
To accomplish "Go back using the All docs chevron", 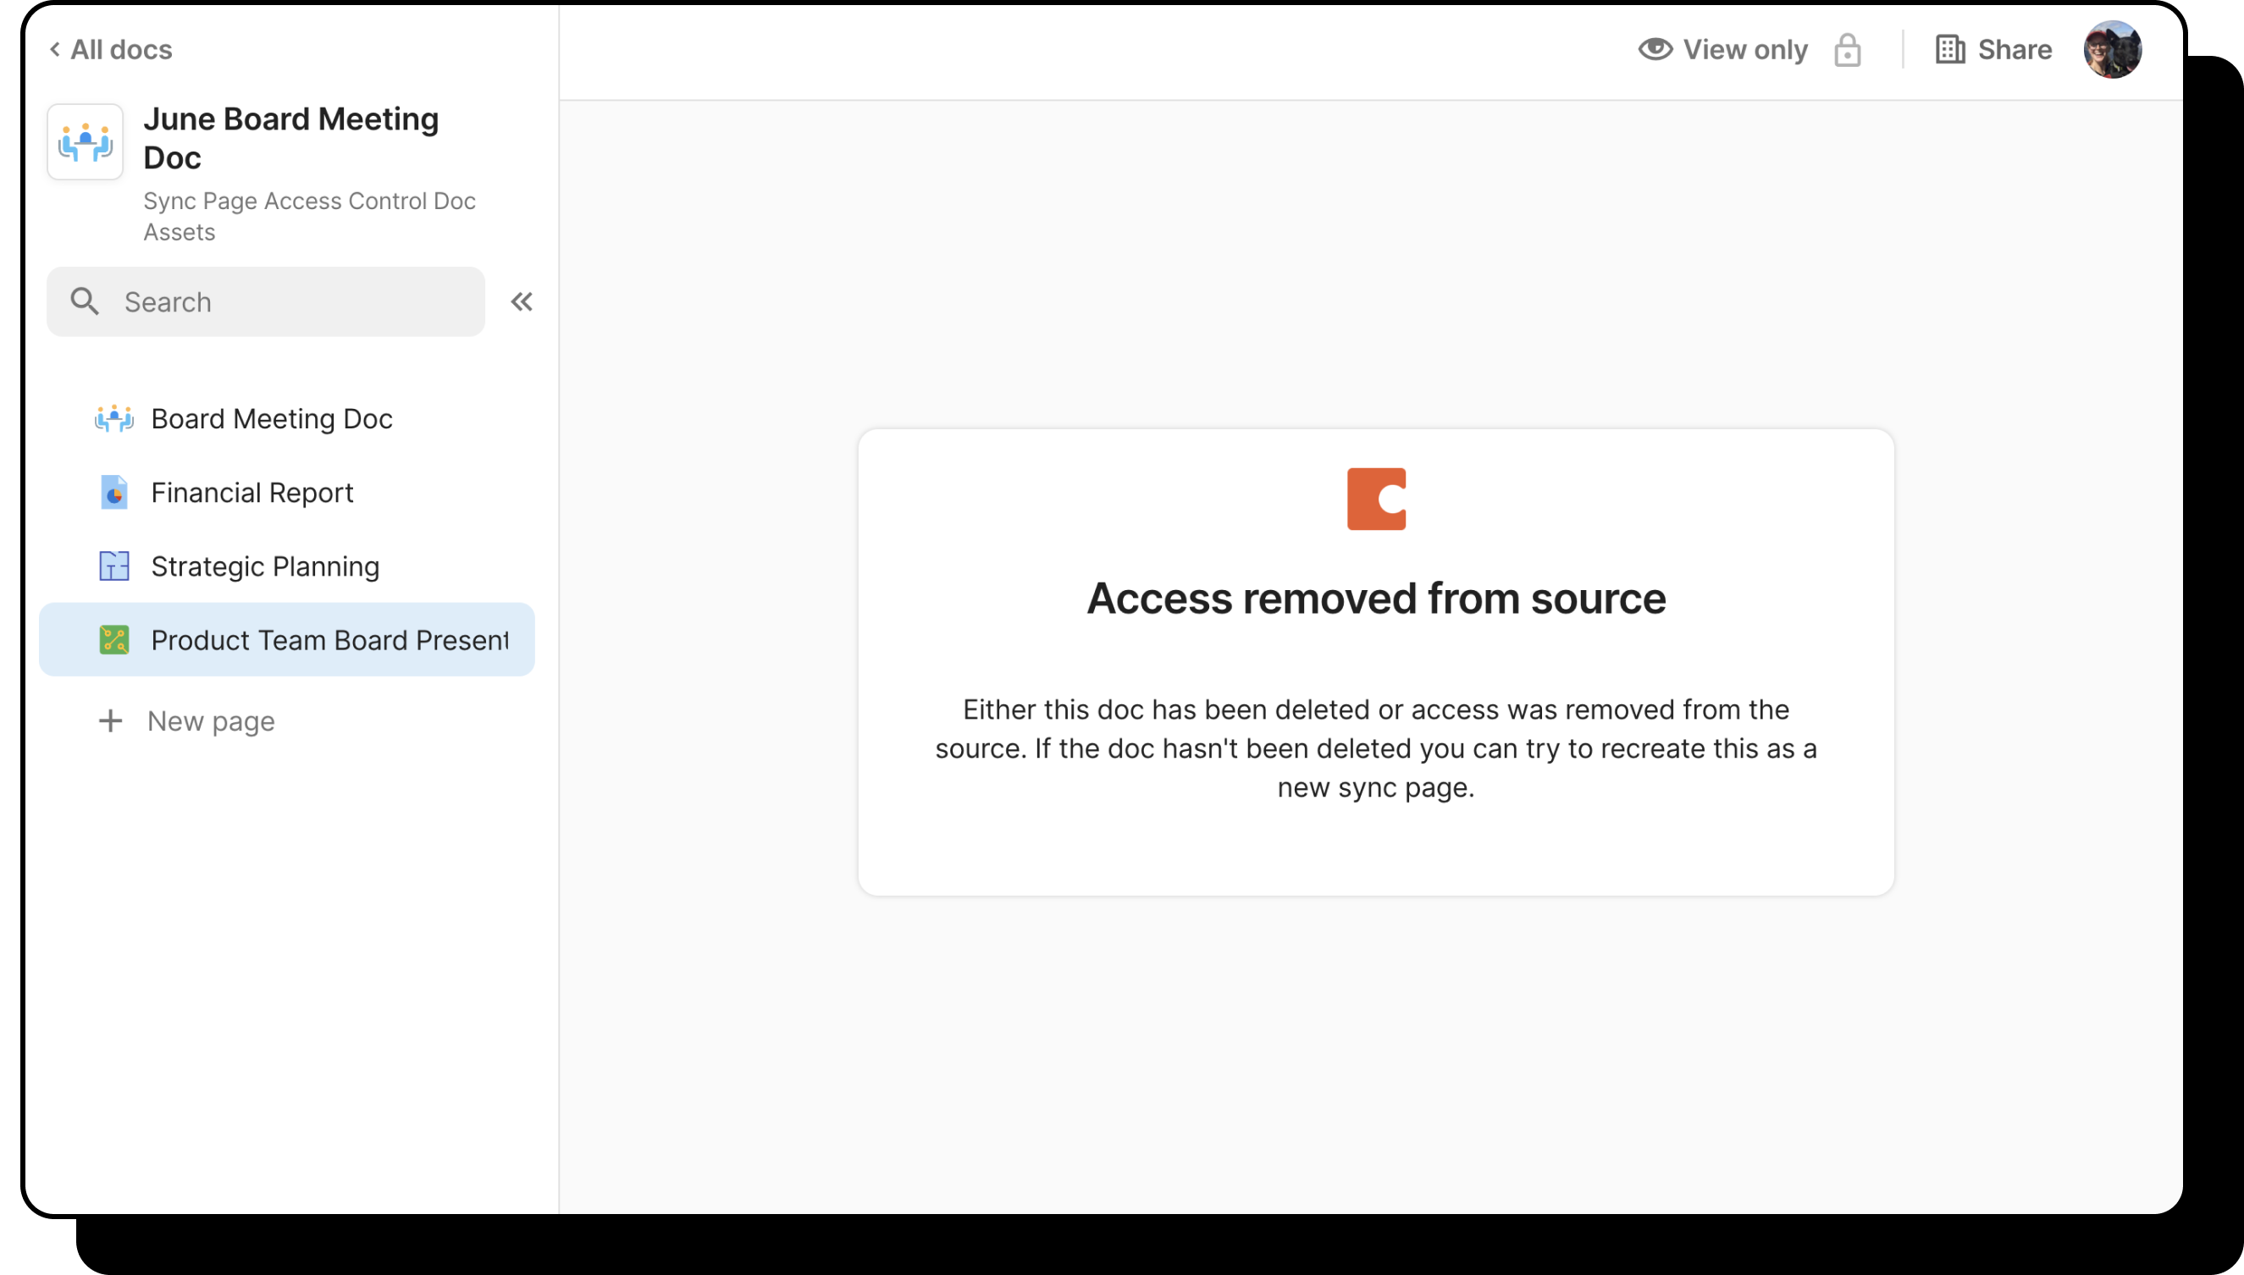I will pyautogui.click(x=55, y=50).
